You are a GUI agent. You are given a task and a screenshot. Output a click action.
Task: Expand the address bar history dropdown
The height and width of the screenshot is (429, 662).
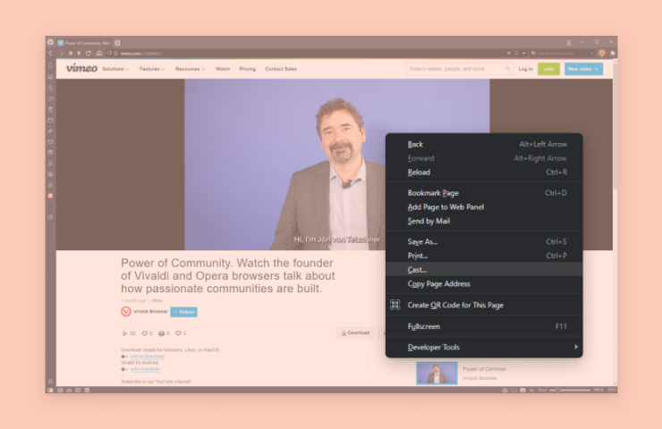click(x=524, y=53)
